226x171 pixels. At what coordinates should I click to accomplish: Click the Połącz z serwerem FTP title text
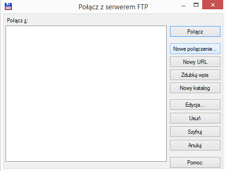[113, 7]
